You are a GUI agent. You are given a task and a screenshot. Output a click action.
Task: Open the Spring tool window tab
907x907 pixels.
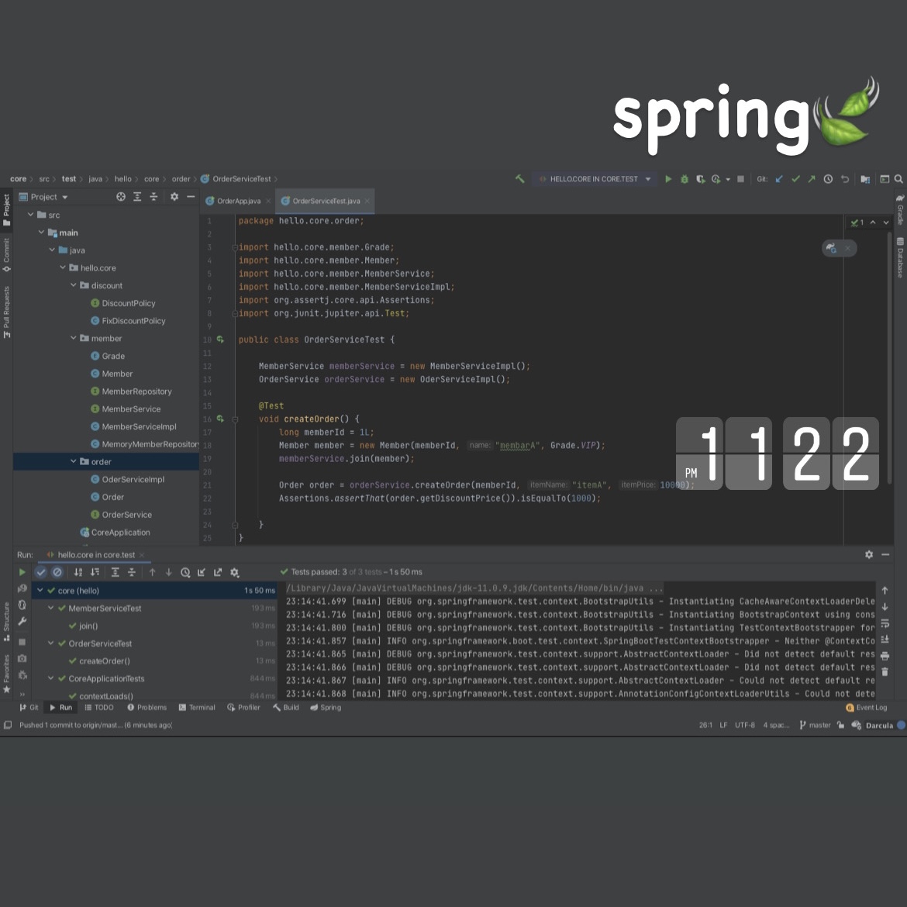[326, 708]
